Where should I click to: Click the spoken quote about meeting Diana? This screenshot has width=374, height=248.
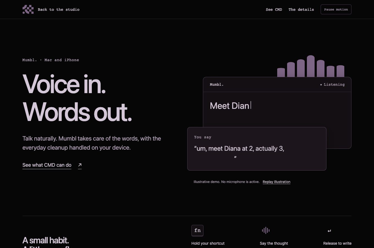(x=239, y=152)
